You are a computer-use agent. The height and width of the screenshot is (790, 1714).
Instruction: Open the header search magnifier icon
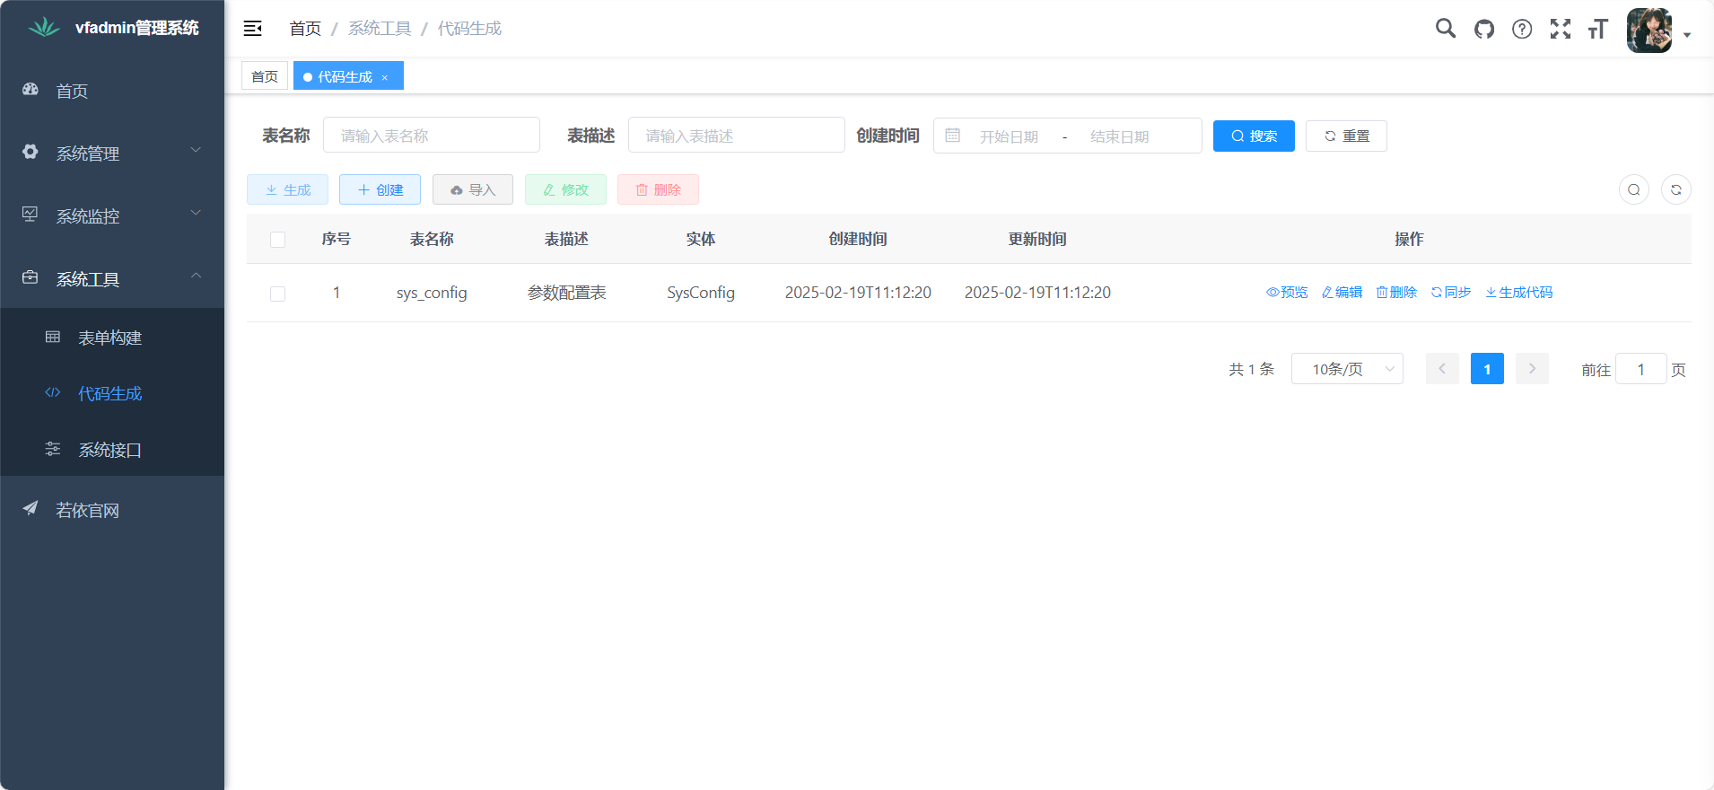click(1445, 29)
